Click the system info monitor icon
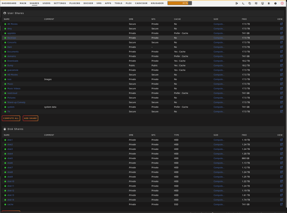 [263, 3]
